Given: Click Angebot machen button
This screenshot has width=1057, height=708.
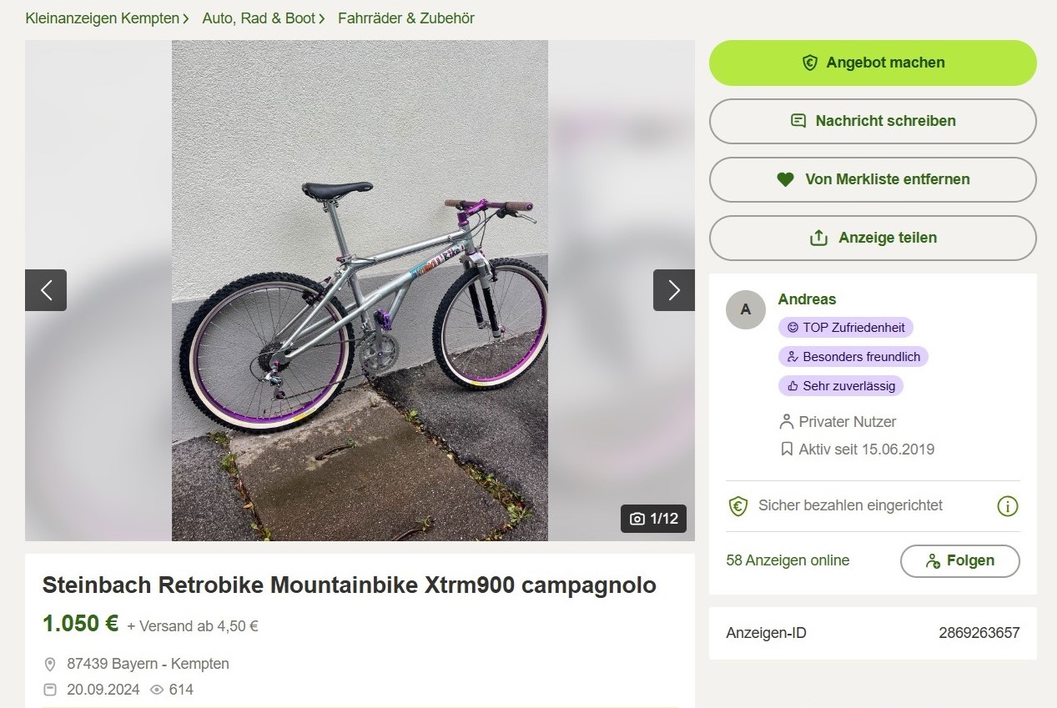Looking at the screenshot, I should coord(873,63).
